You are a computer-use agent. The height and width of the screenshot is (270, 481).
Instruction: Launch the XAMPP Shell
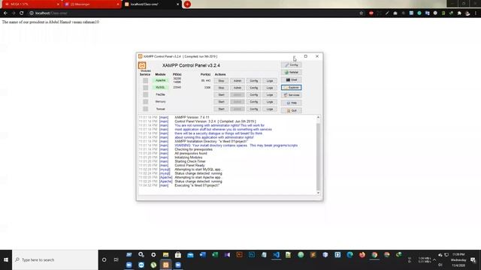[x=291, y=80]
